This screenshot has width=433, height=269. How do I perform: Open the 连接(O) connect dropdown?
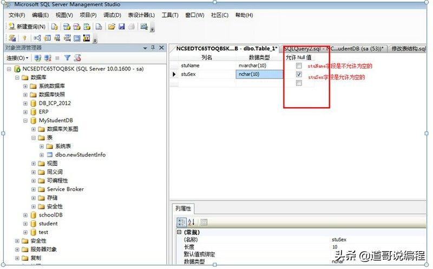coord(18,57)
